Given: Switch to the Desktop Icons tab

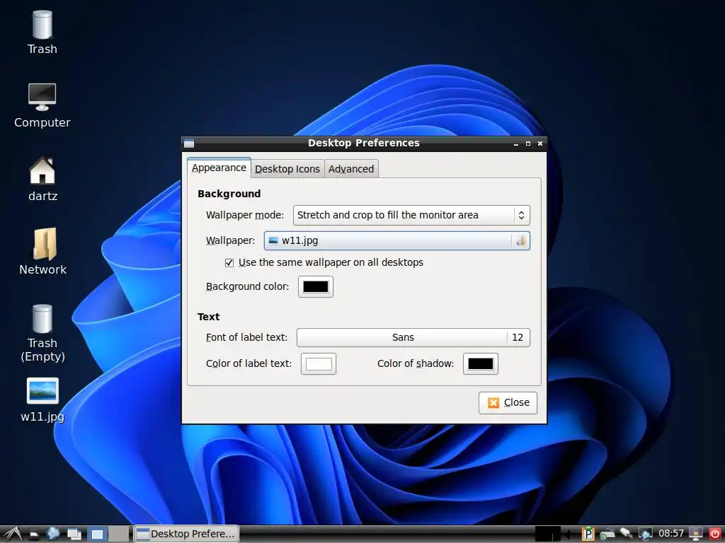Looking at the screenshot, I should tap(287, 169).
